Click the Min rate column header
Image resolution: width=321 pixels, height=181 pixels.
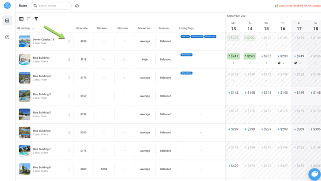[102, 28]
